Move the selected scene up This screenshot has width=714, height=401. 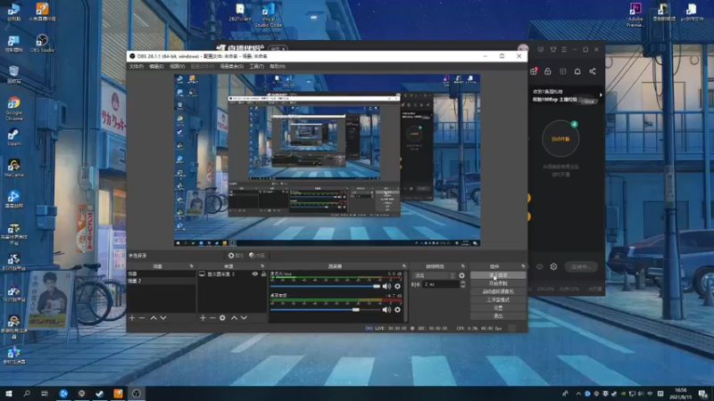point(154,318)
